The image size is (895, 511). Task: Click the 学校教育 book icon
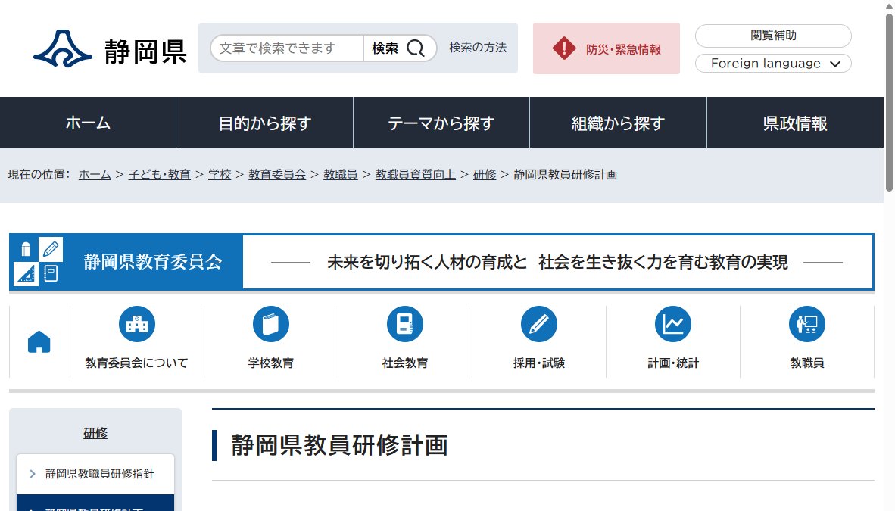click(270, 324)
